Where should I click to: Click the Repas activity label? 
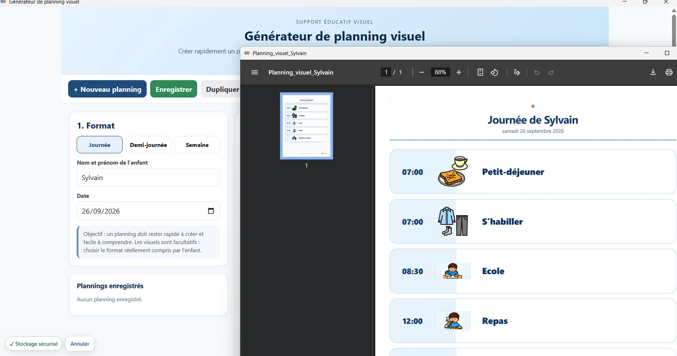[495, 321]
